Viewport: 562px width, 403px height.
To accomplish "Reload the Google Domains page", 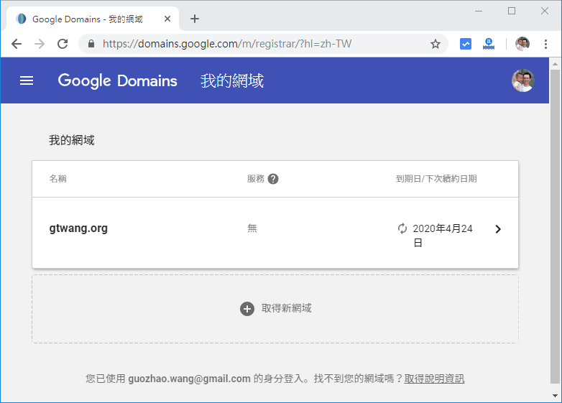I will pos(63,44).
